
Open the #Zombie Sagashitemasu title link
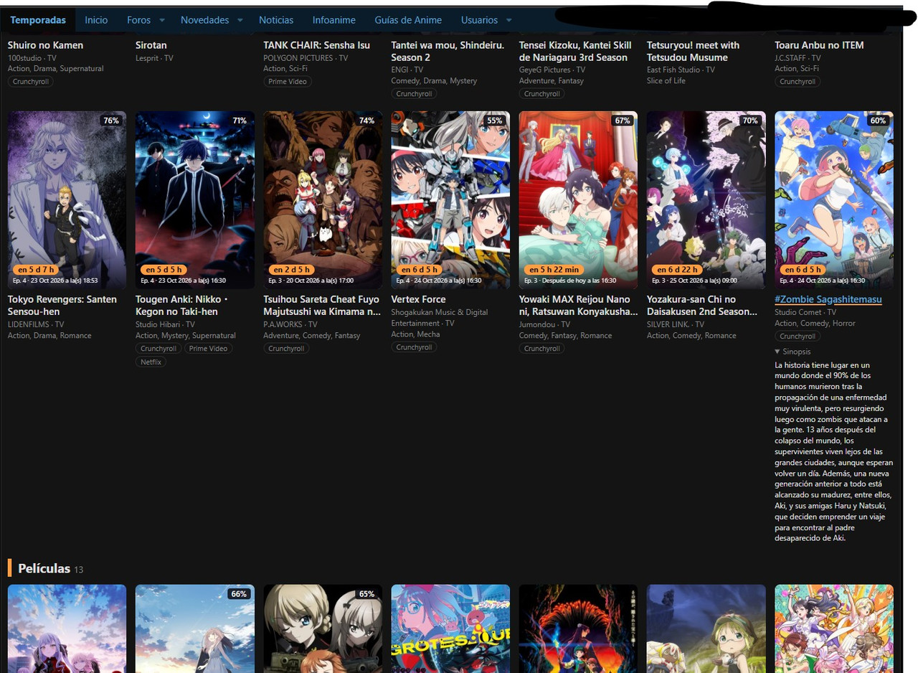click(828, 299)
